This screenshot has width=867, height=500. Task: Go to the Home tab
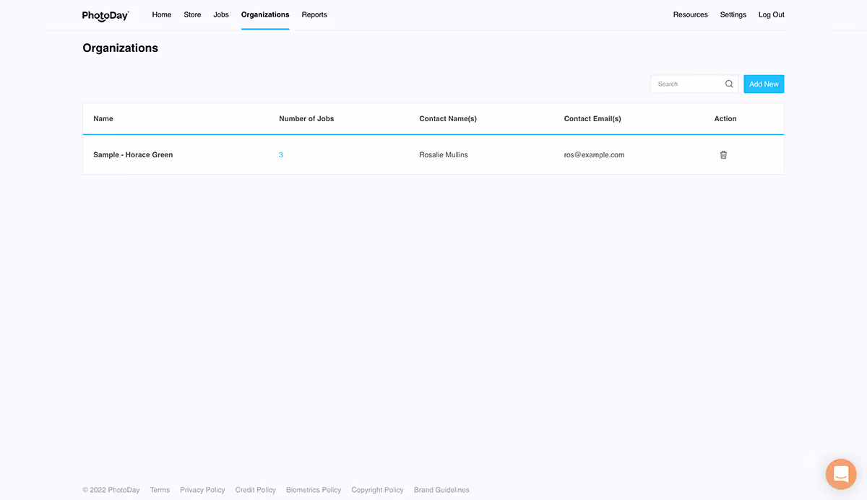coord(162,14)
